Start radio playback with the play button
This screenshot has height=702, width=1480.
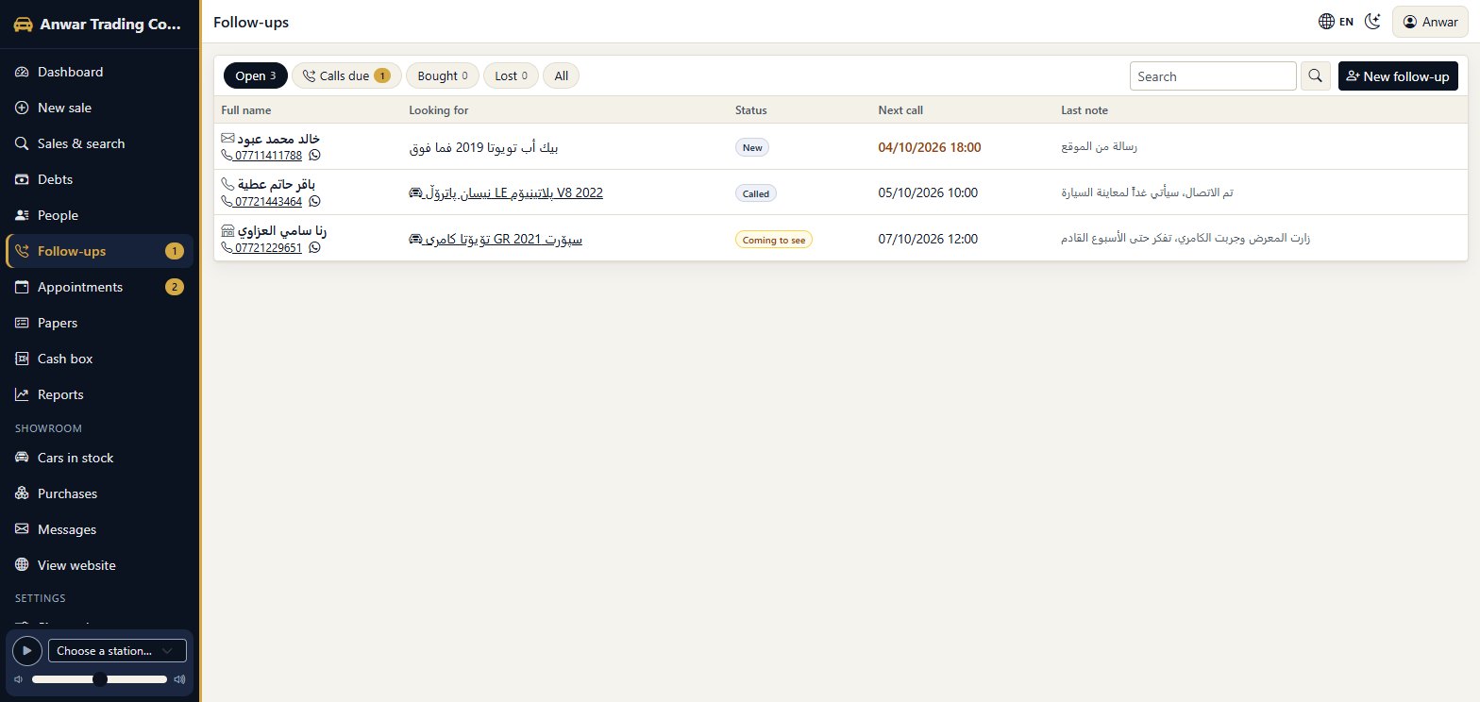tap(27, 651)
